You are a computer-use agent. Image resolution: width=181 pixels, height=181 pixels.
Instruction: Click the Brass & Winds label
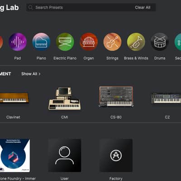tap(136, 58)
